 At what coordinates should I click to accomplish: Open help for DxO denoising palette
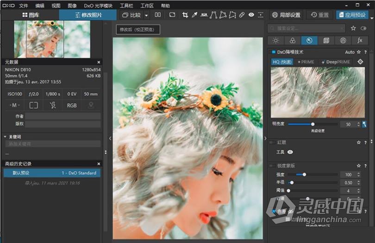tap(365, 52)
